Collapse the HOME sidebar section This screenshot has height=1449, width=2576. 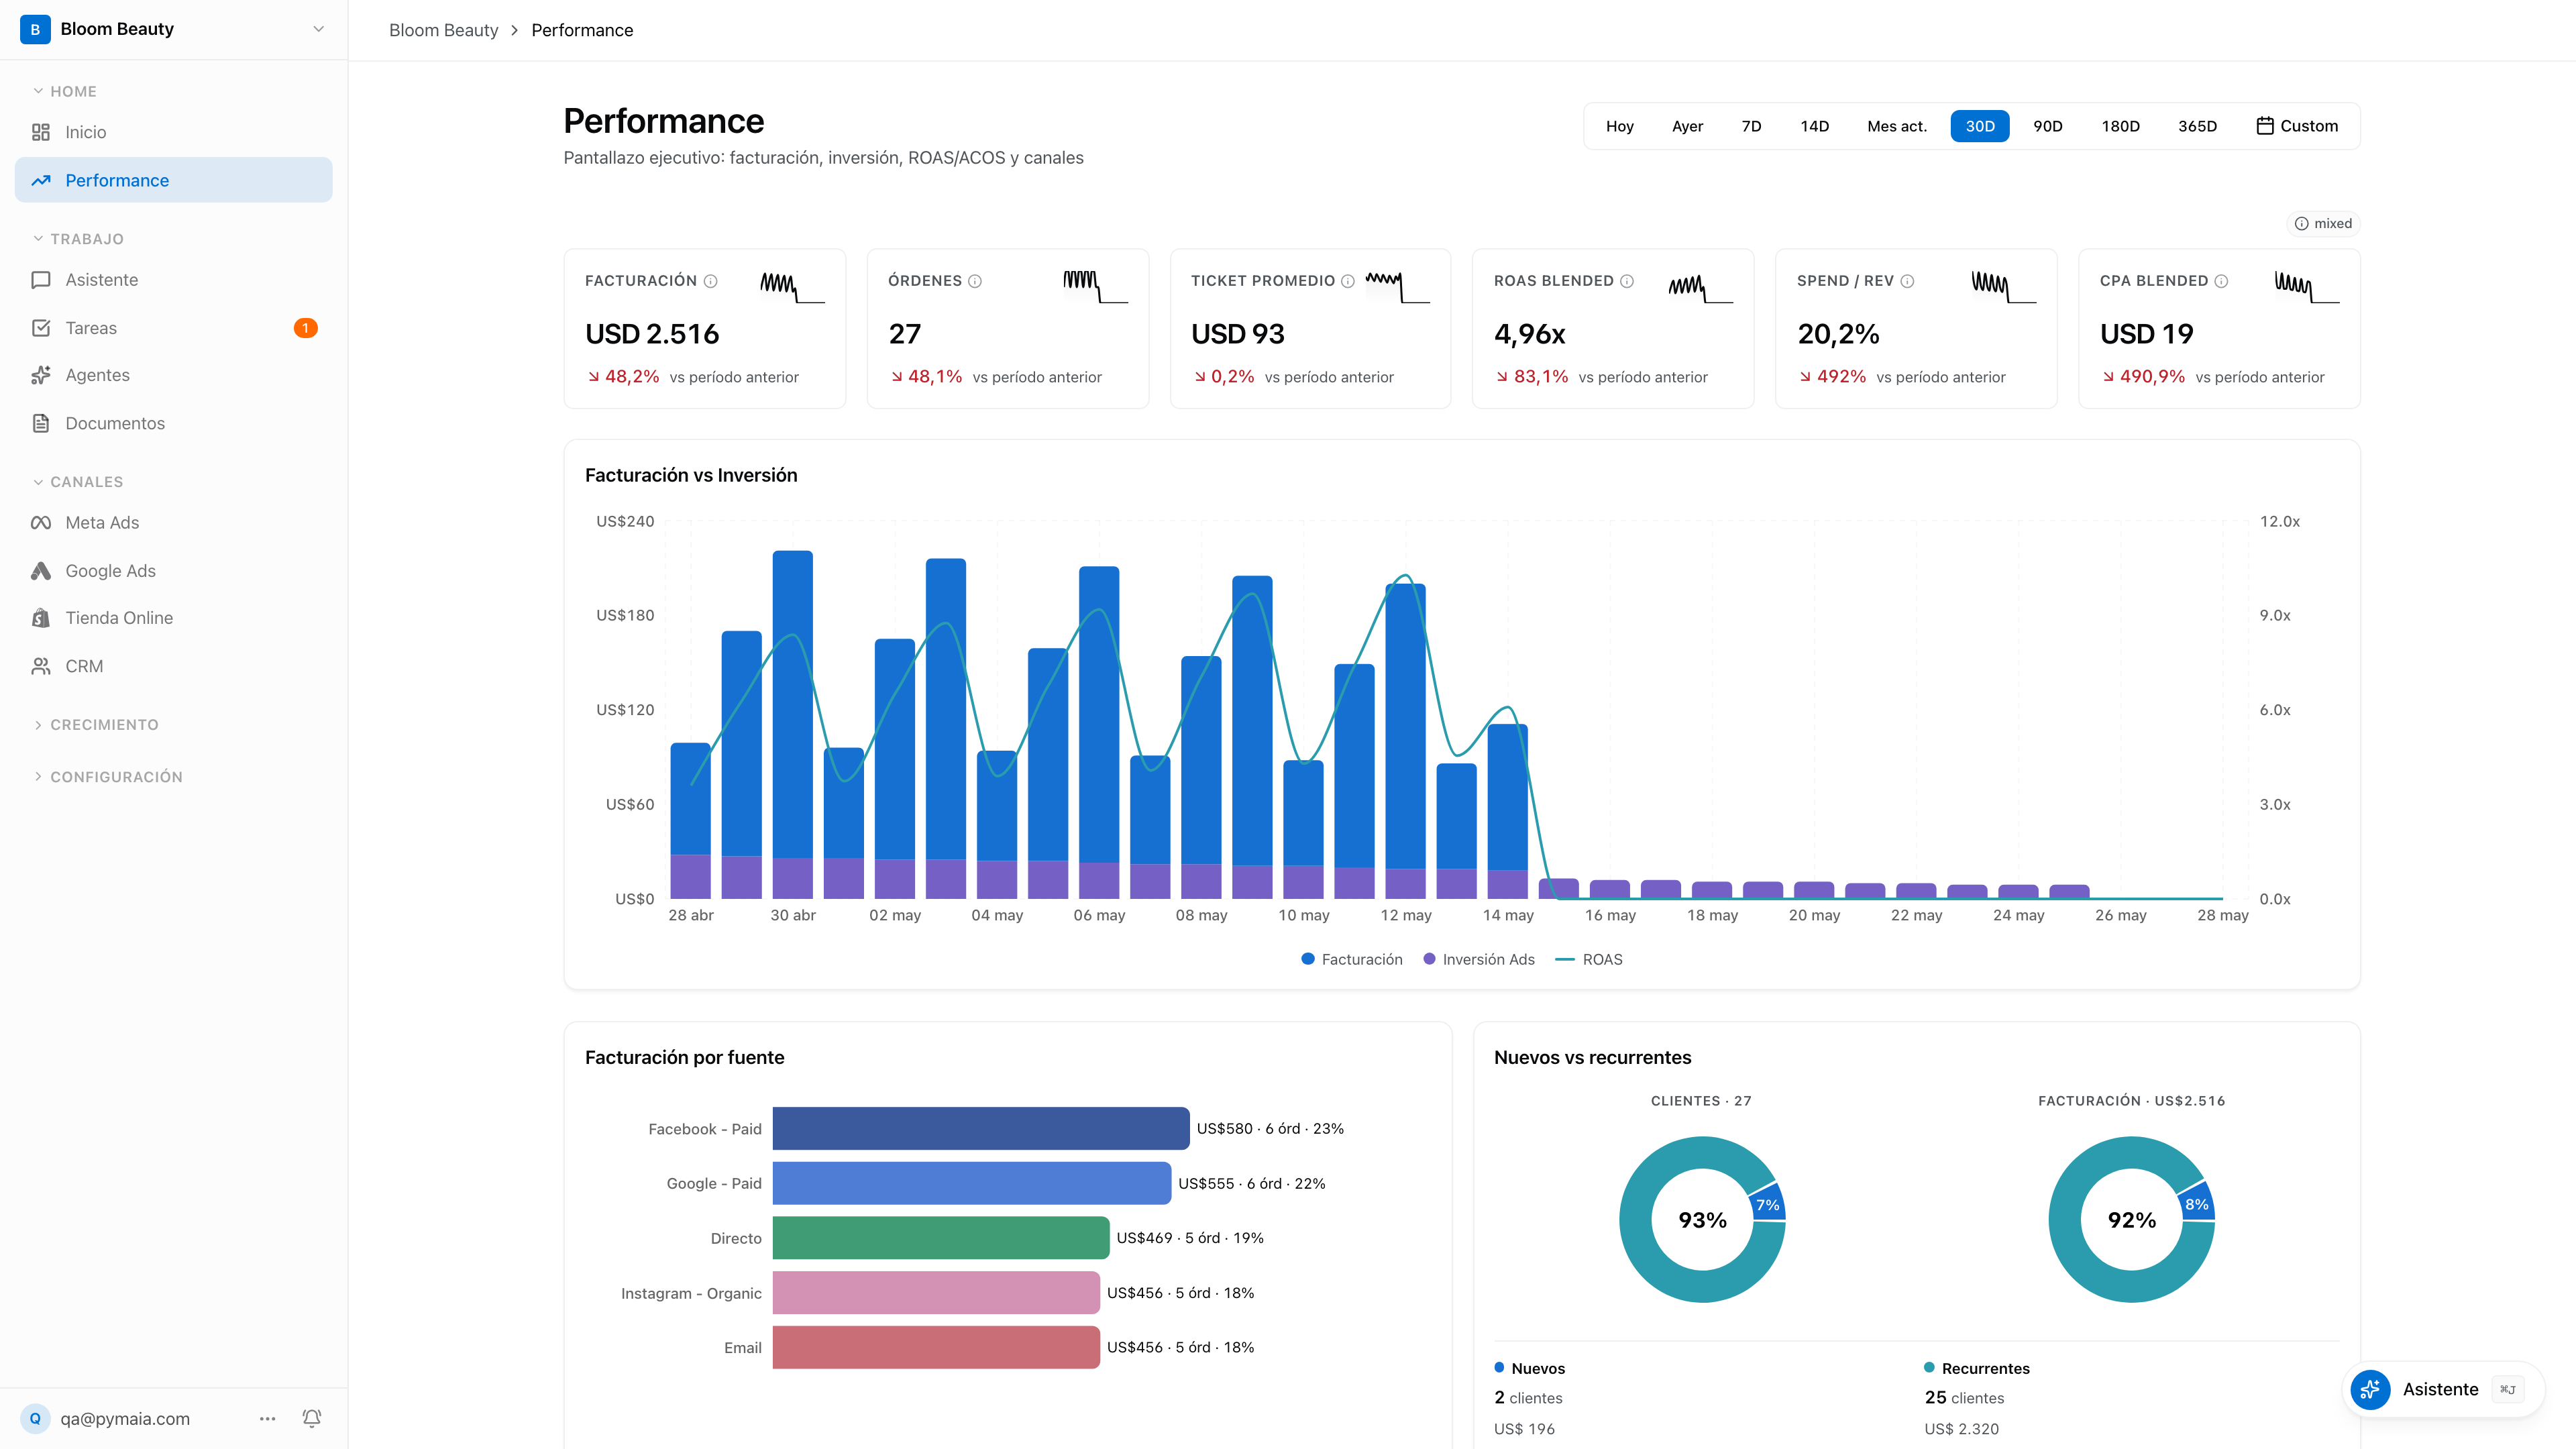point(65,91)
